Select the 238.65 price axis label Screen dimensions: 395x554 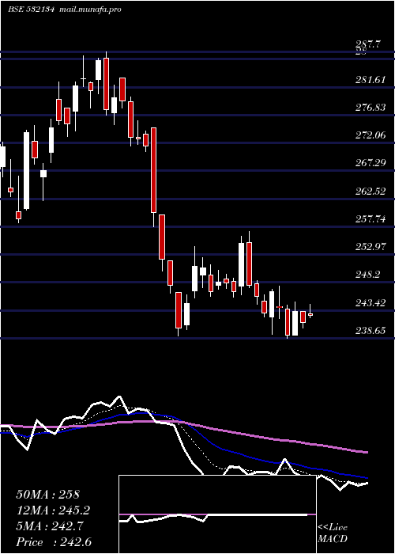[x=370, y=330]
